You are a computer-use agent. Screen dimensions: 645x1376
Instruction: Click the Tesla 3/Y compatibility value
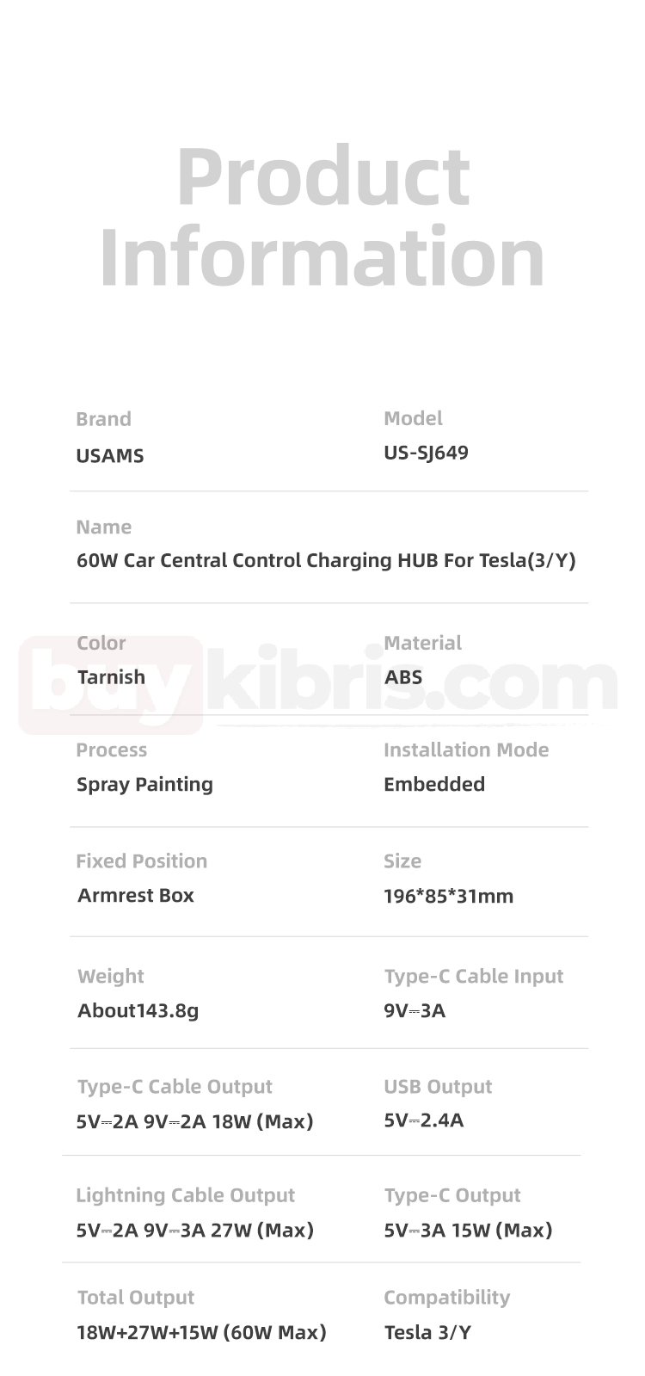pos(427,1333)
